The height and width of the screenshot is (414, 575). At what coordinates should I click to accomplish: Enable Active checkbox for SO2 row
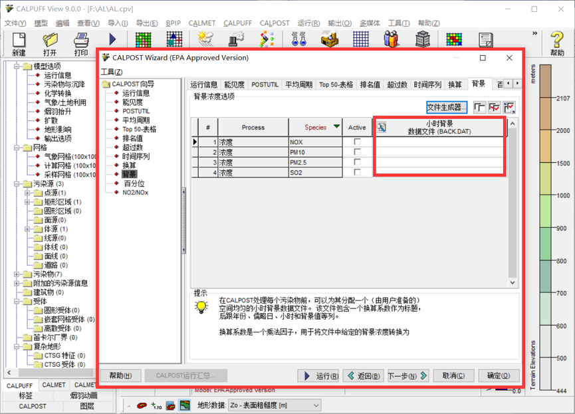coord(357,172)
